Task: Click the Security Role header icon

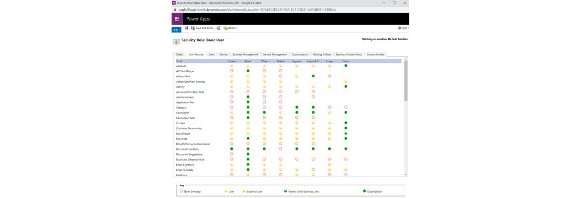Action: [x=176, y=41]
